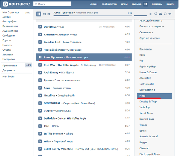Skip to the previous track
This screenshot has width=179, height=157.
pyautogui.click(x=44, y=14)
